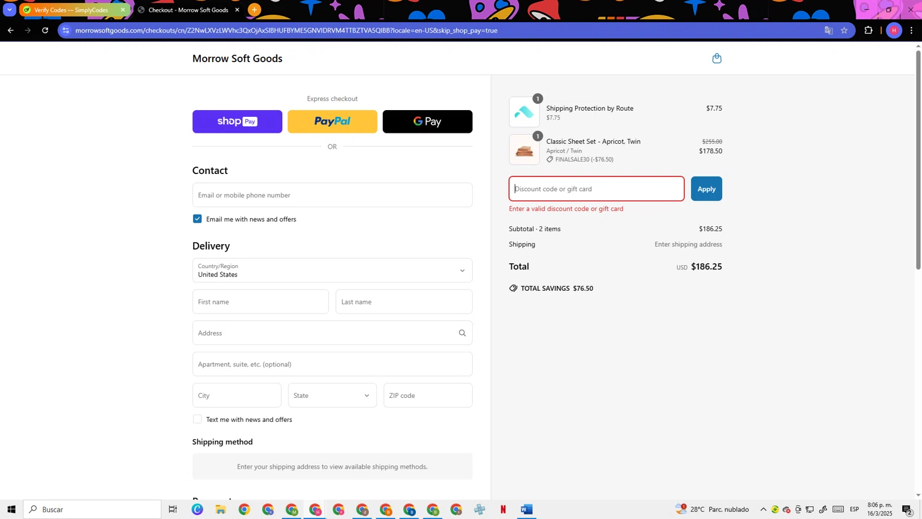Click the City field

237,395
